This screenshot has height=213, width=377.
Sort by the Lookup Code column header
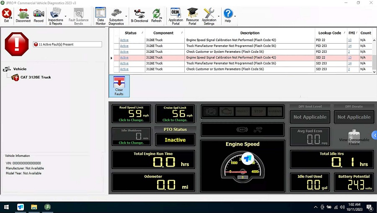click(330, 33)
